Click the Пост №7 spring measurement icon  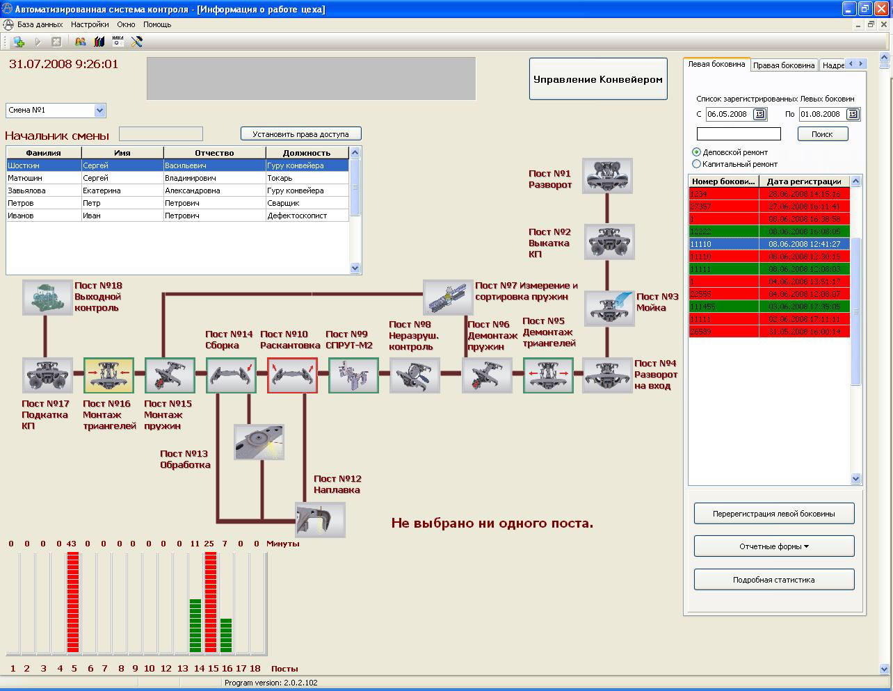pos(448,298)
